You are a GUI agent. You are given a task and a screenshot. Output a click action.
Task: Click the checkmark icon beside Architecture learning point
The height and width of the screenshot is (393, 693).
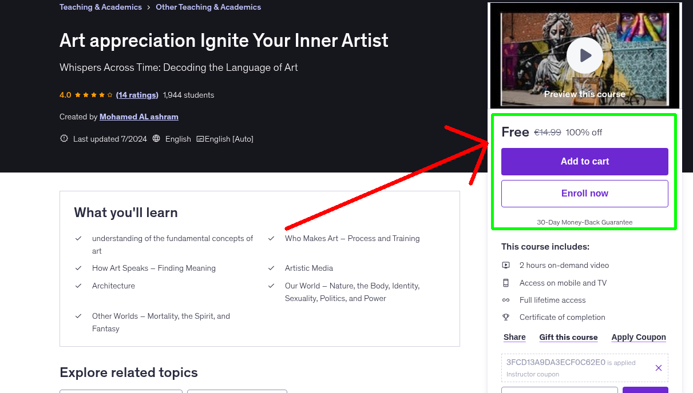point(78,286)
